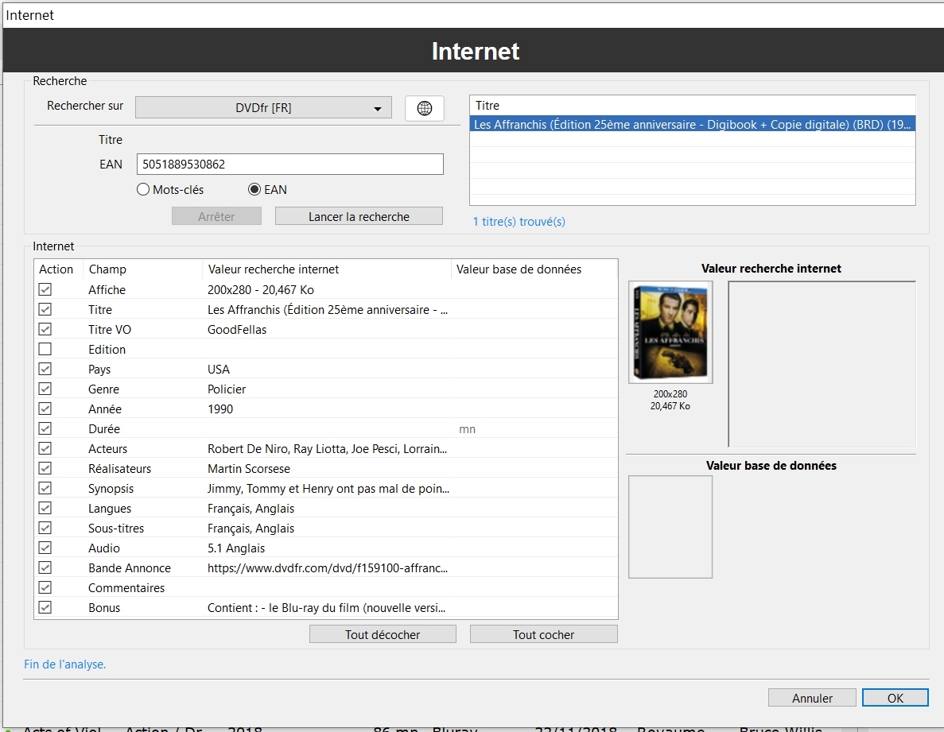Select Les Affranchis search result row

(x=692, y=124)
